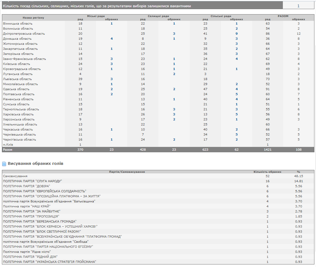
Task: Select the м.Київ row in regions table
Action: tap(9, 145)
